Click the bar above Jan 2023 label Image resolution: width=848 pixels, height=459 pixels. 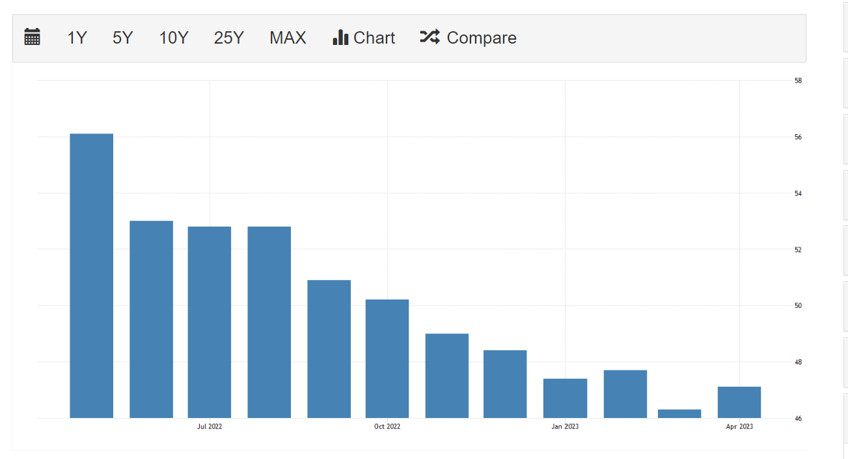click(565, 398)
